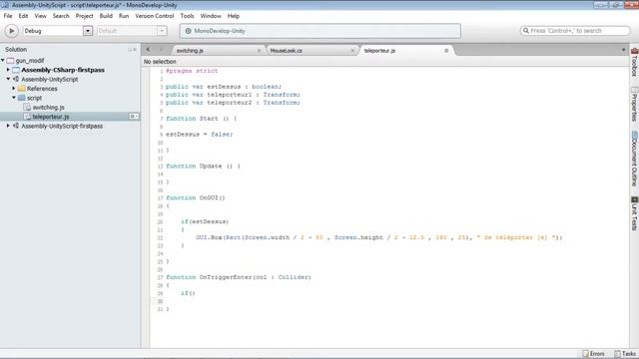The image size is (639, 359).
Task: Expand Assembly-CSharp-firstpass project
Action: (8, 70)
